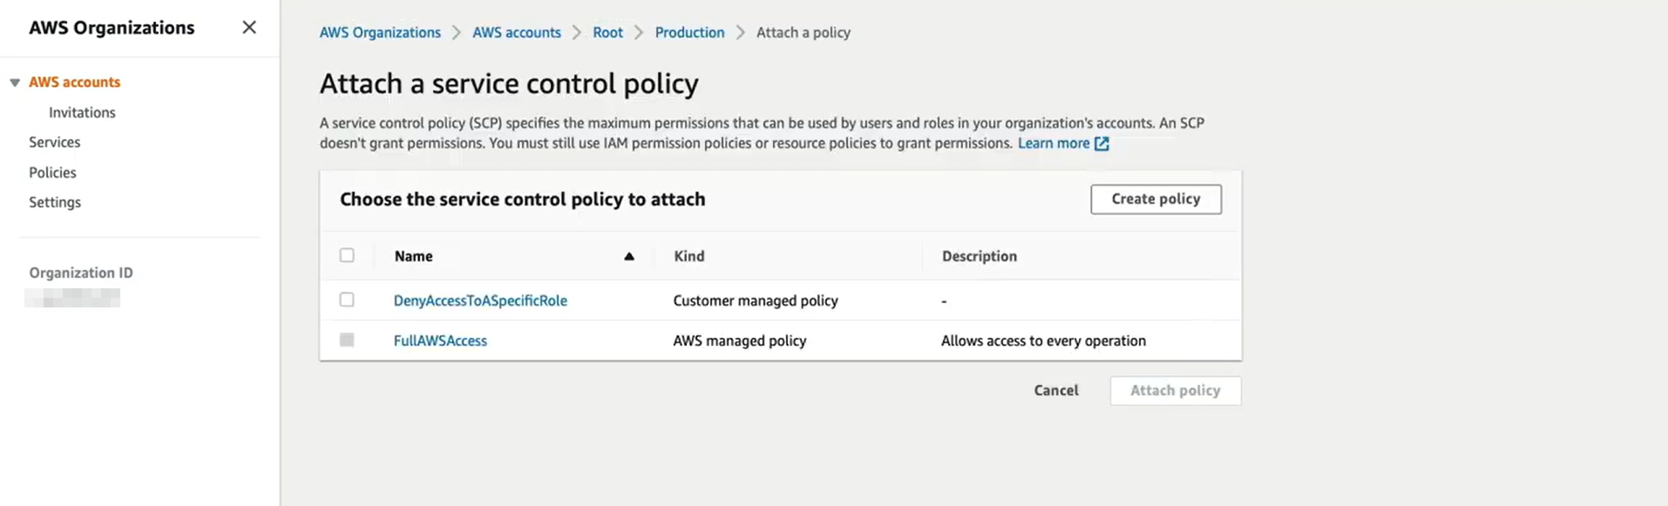
Task: Open Settings in the sidebar
Action: click(55, 202)
